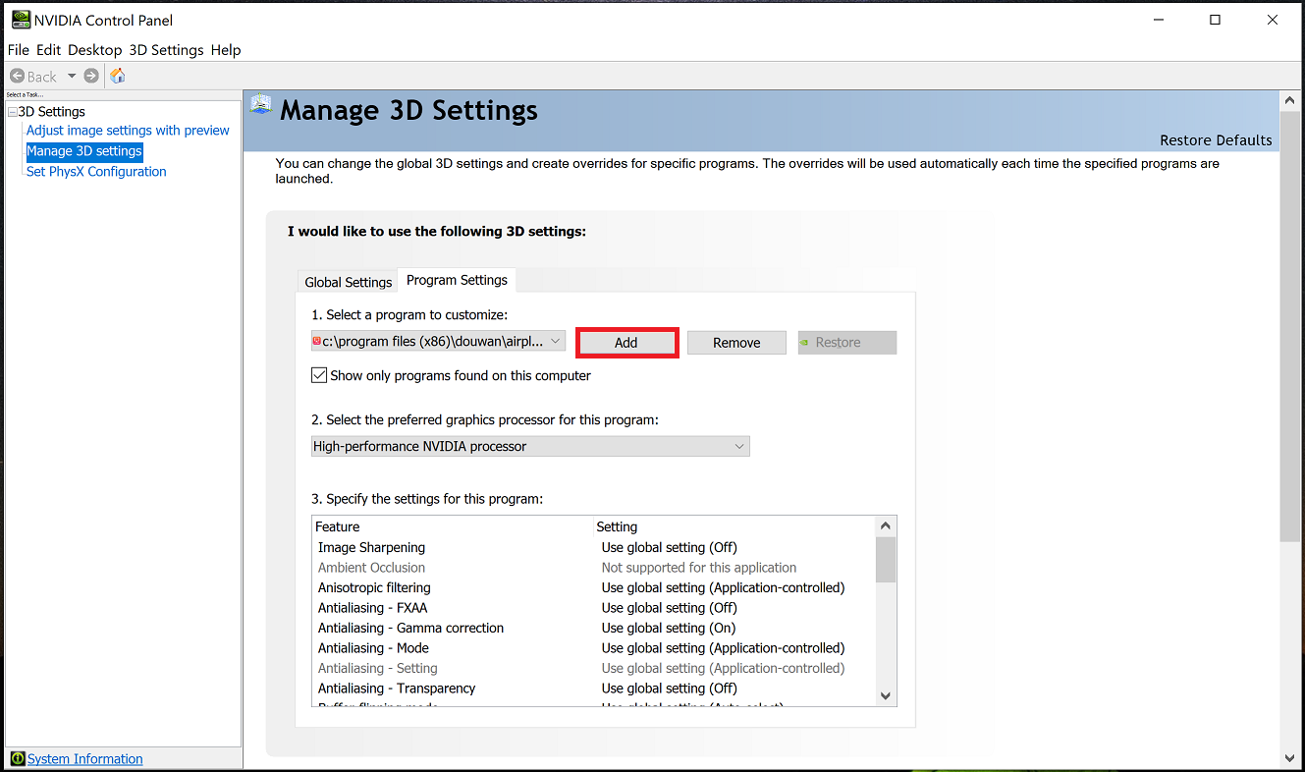This screenshot has width=1305, height=772.
Task: Switch to Global Settings tab
Action: point(348,282)
